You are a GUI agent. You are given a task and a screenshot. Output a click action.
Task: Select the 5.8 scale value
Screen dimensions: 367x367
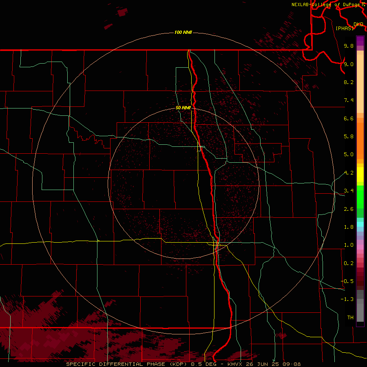(x=349, y=137)
